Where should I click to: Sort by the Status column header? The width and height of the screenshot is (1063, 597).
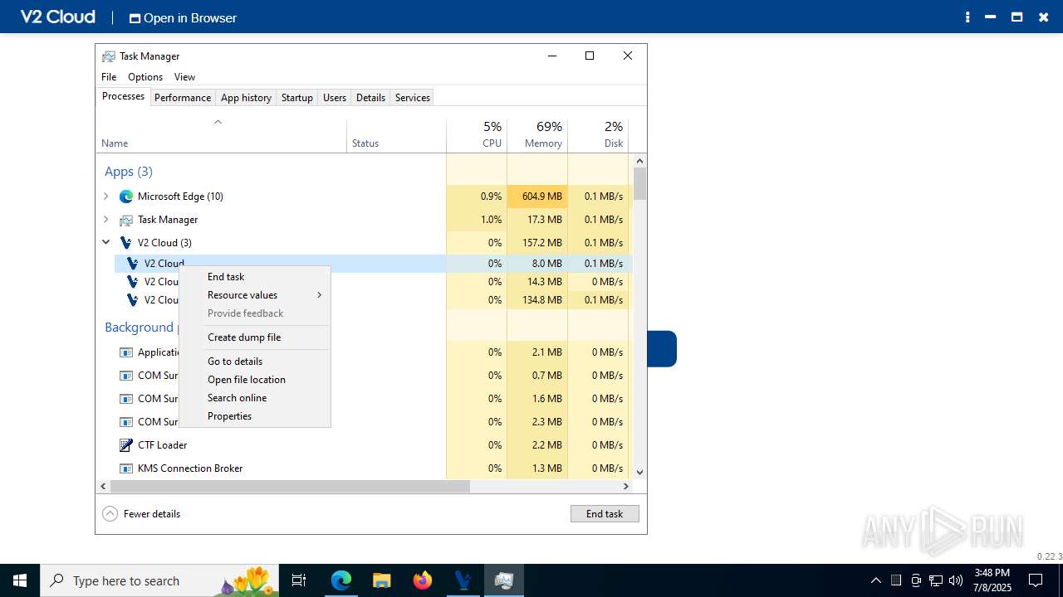[396, 135]
